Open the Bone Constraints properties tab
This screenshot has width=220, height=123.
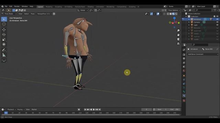[x=184, y=96]
